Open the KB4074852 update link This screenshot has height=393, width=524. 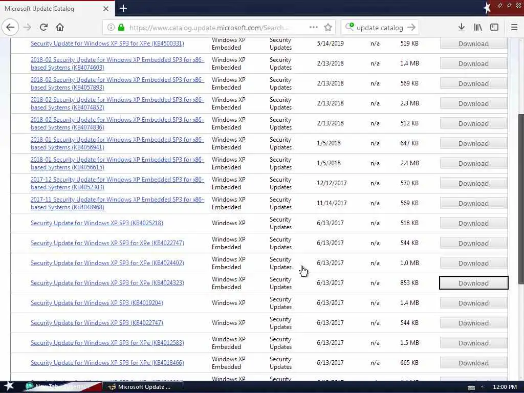click(x=117, y=103)
